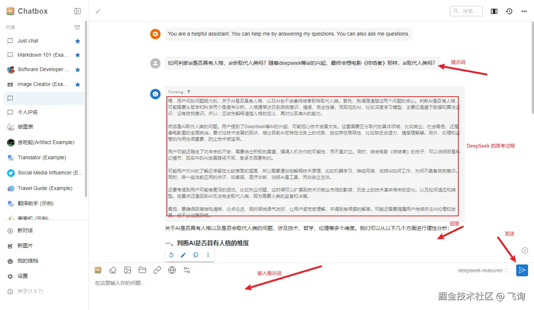Open the Travel Guide (Example) conversation

[x=44, y=188]
